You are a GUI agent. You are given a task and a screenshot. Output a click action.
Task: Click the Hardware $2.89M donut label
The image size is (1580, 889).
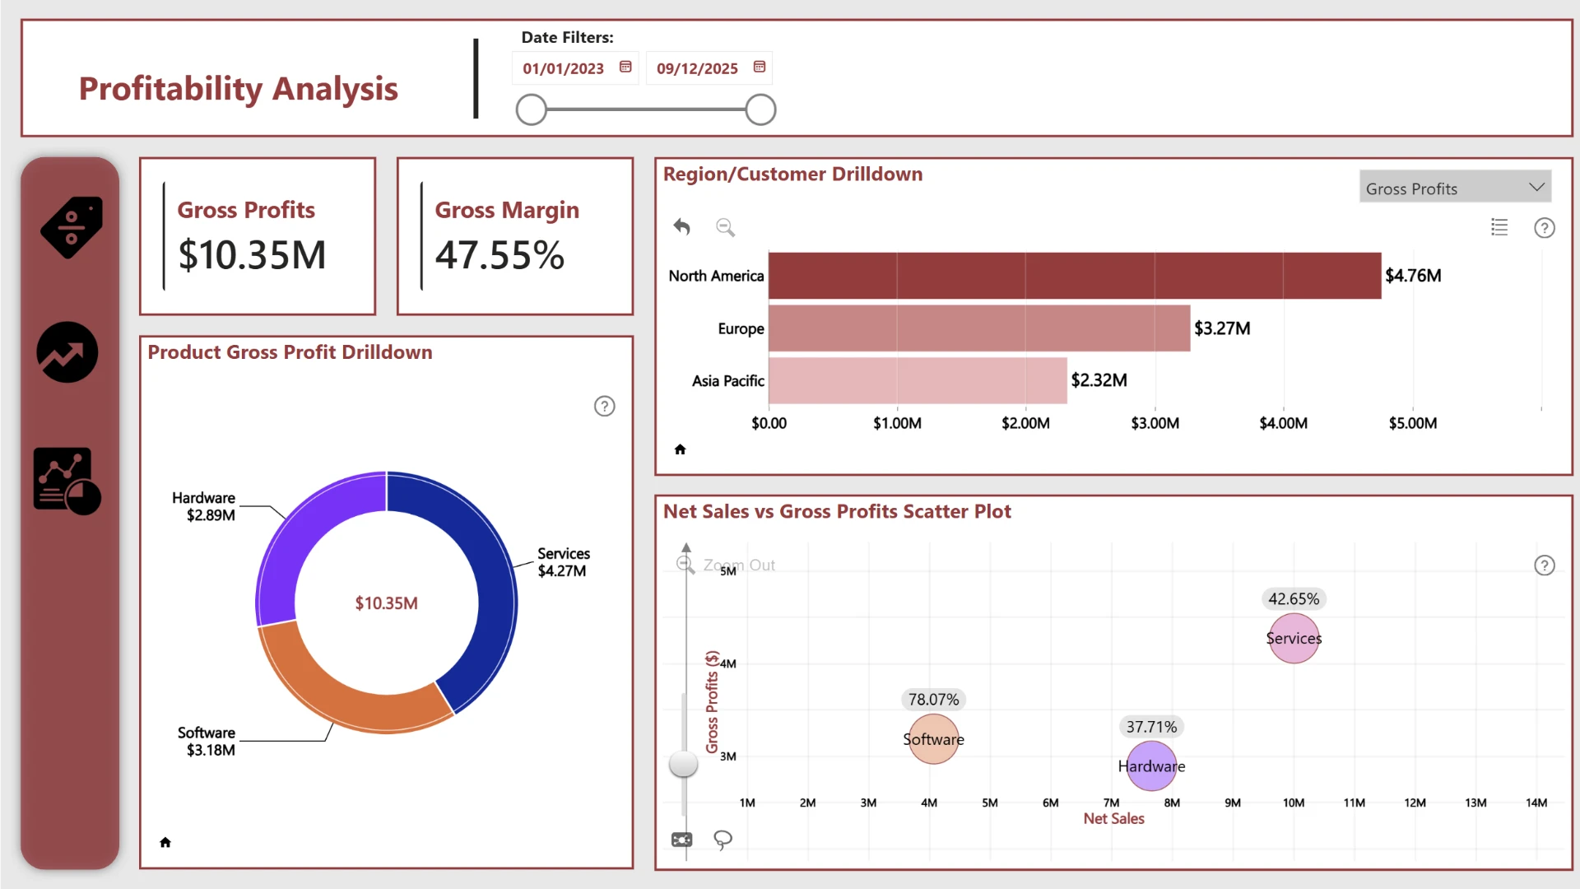[x=203, y=506]
